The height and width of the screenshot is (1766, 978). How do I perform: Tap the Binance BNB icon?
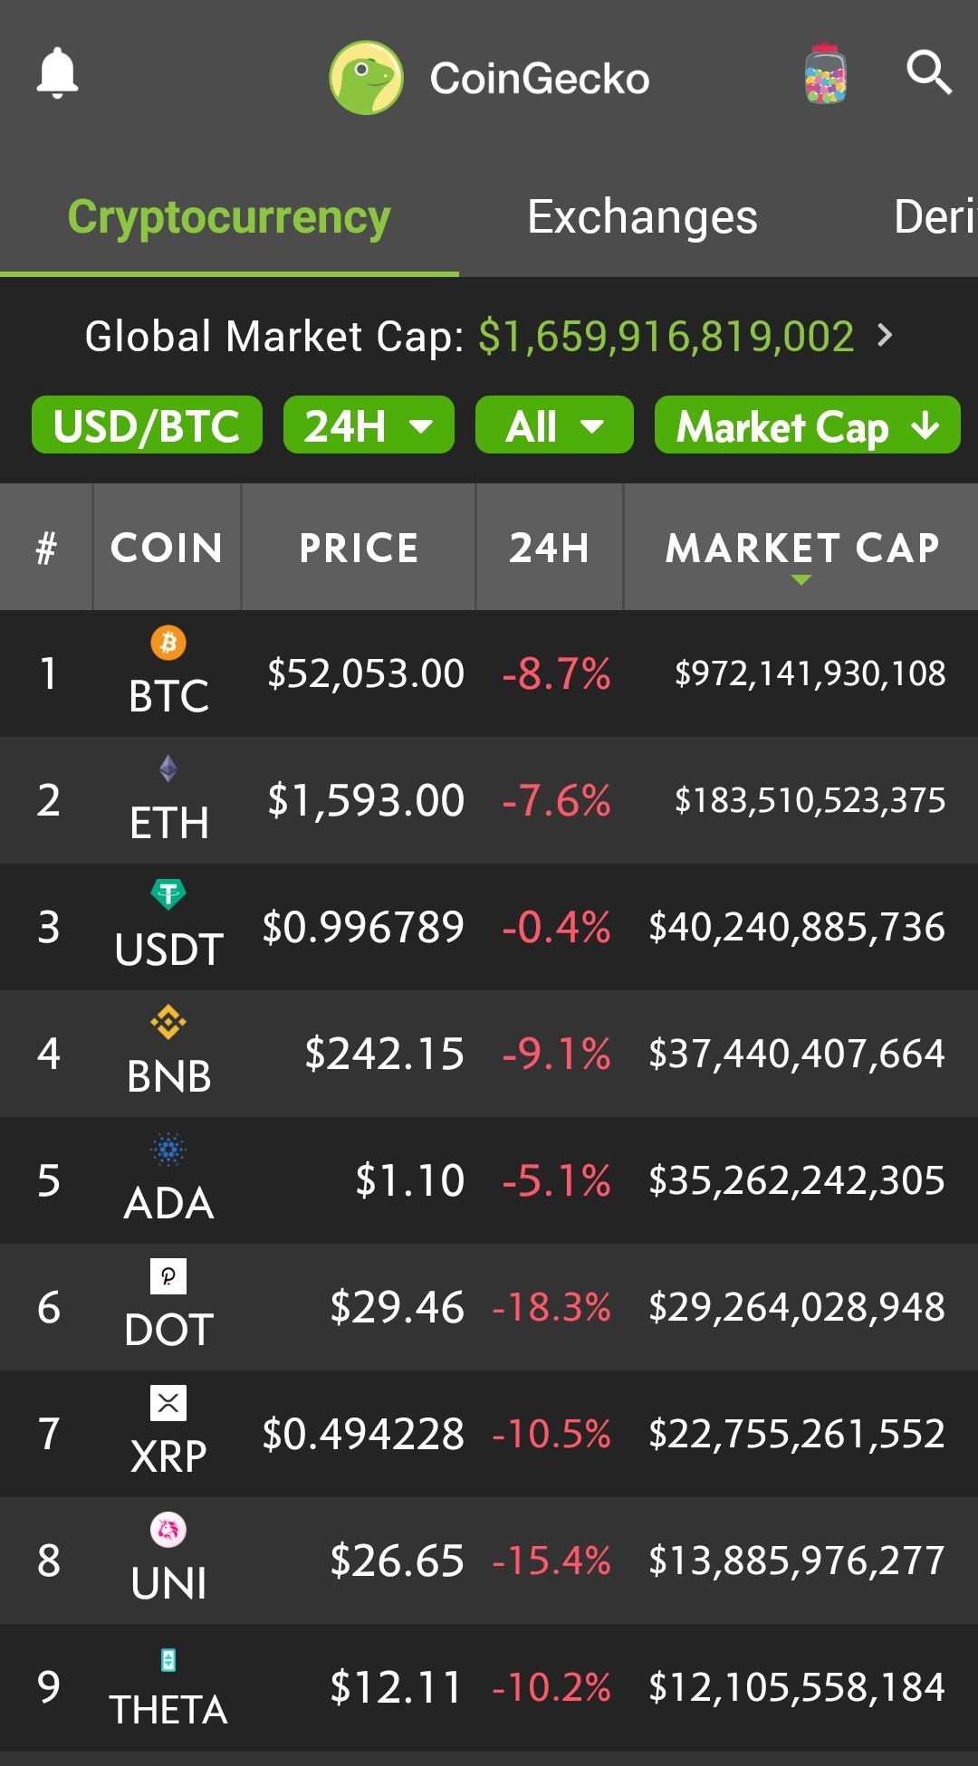[168, 1023]
